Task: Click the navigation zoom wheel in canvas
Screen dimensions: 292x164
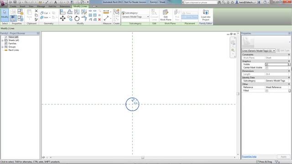Action: 233,42
